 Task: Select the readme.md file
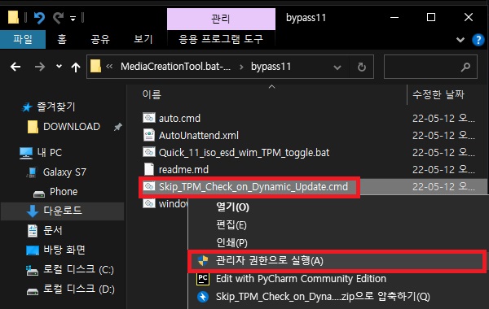(183, 170)
